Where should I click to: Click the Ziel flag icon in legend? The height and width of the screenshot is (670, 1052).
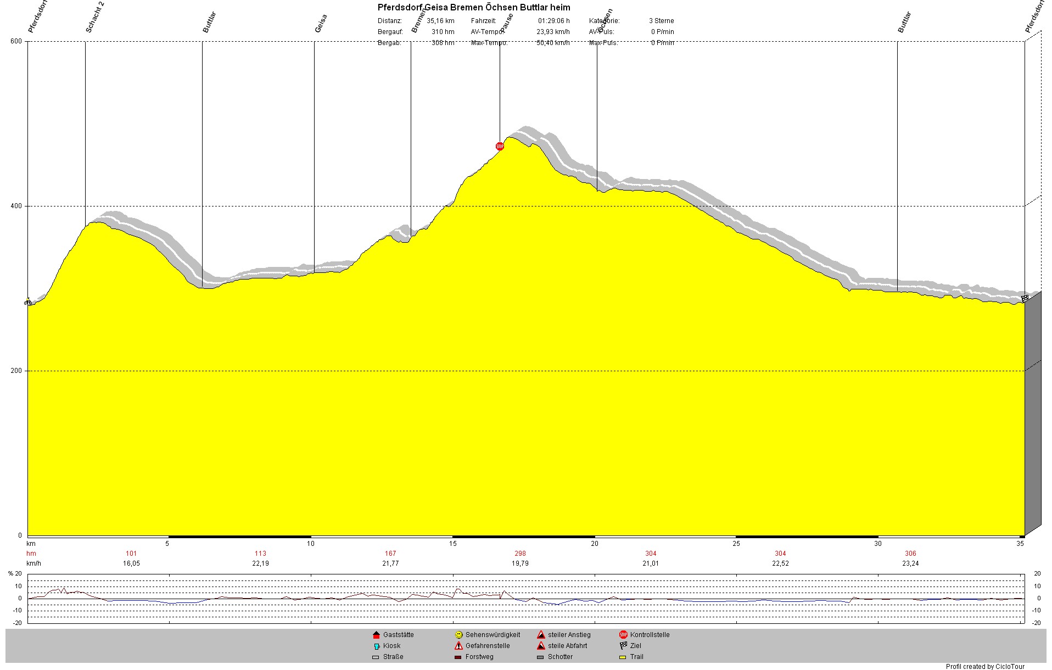(x=623, y=646)
